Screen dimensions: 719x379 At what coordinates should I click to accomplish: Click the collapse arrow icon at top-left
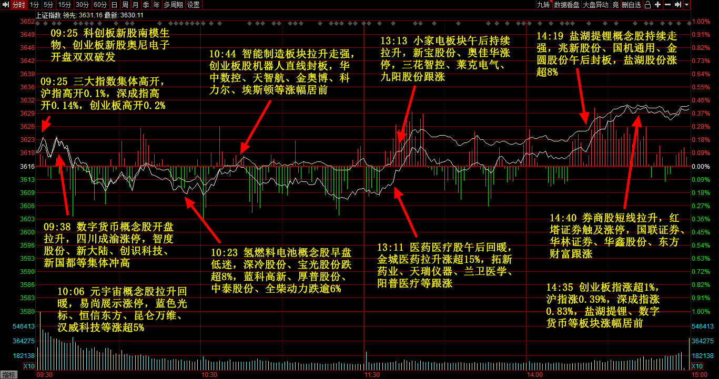(x=5, y=5)
